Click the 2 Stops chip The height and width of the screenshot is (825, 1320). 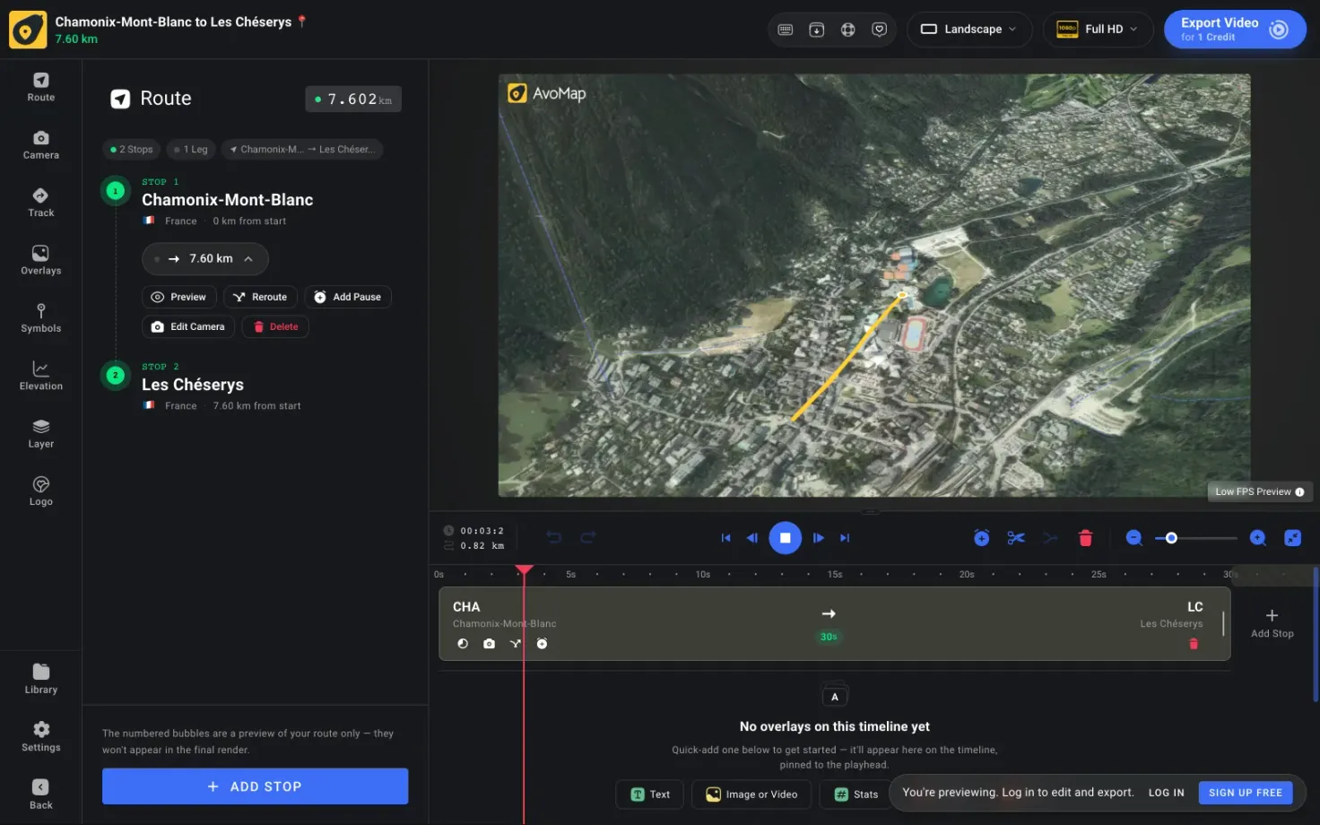[x=131, y=150]
